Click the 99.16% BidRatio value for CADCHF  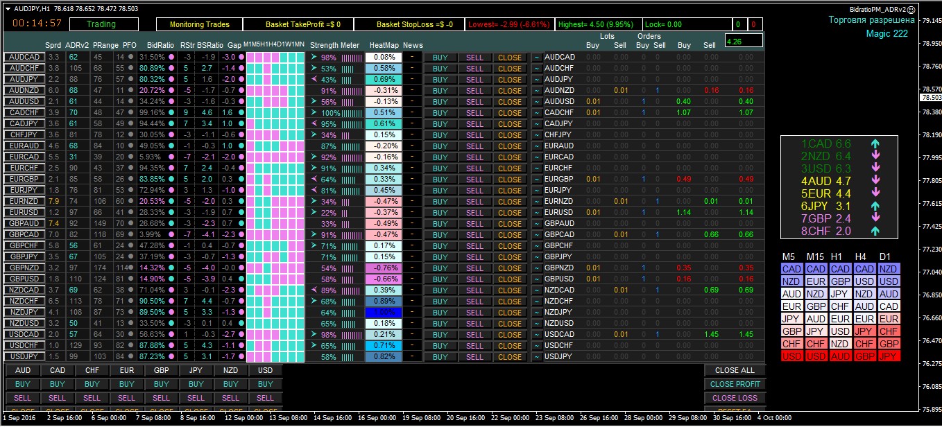152,112
